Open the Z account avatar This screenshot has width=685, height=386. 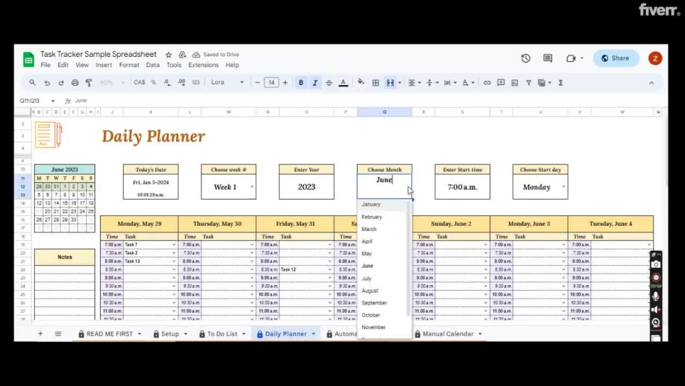(655, 58)
